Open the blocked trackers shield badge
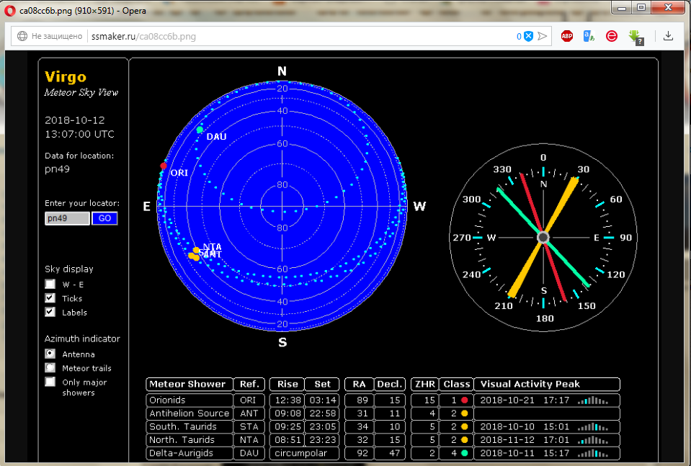The width and height of the screenshot is (691, 466). pyautogui.click(x=528, y=36)
